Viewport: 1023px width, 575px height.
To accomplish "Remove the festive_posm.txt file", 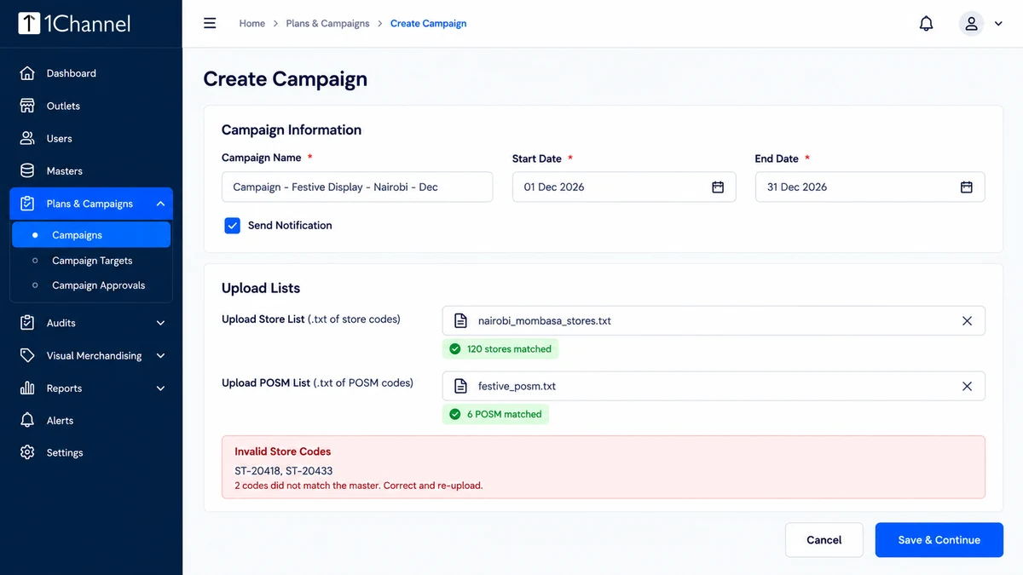I will pyautogui.click(x=967, y=386).
